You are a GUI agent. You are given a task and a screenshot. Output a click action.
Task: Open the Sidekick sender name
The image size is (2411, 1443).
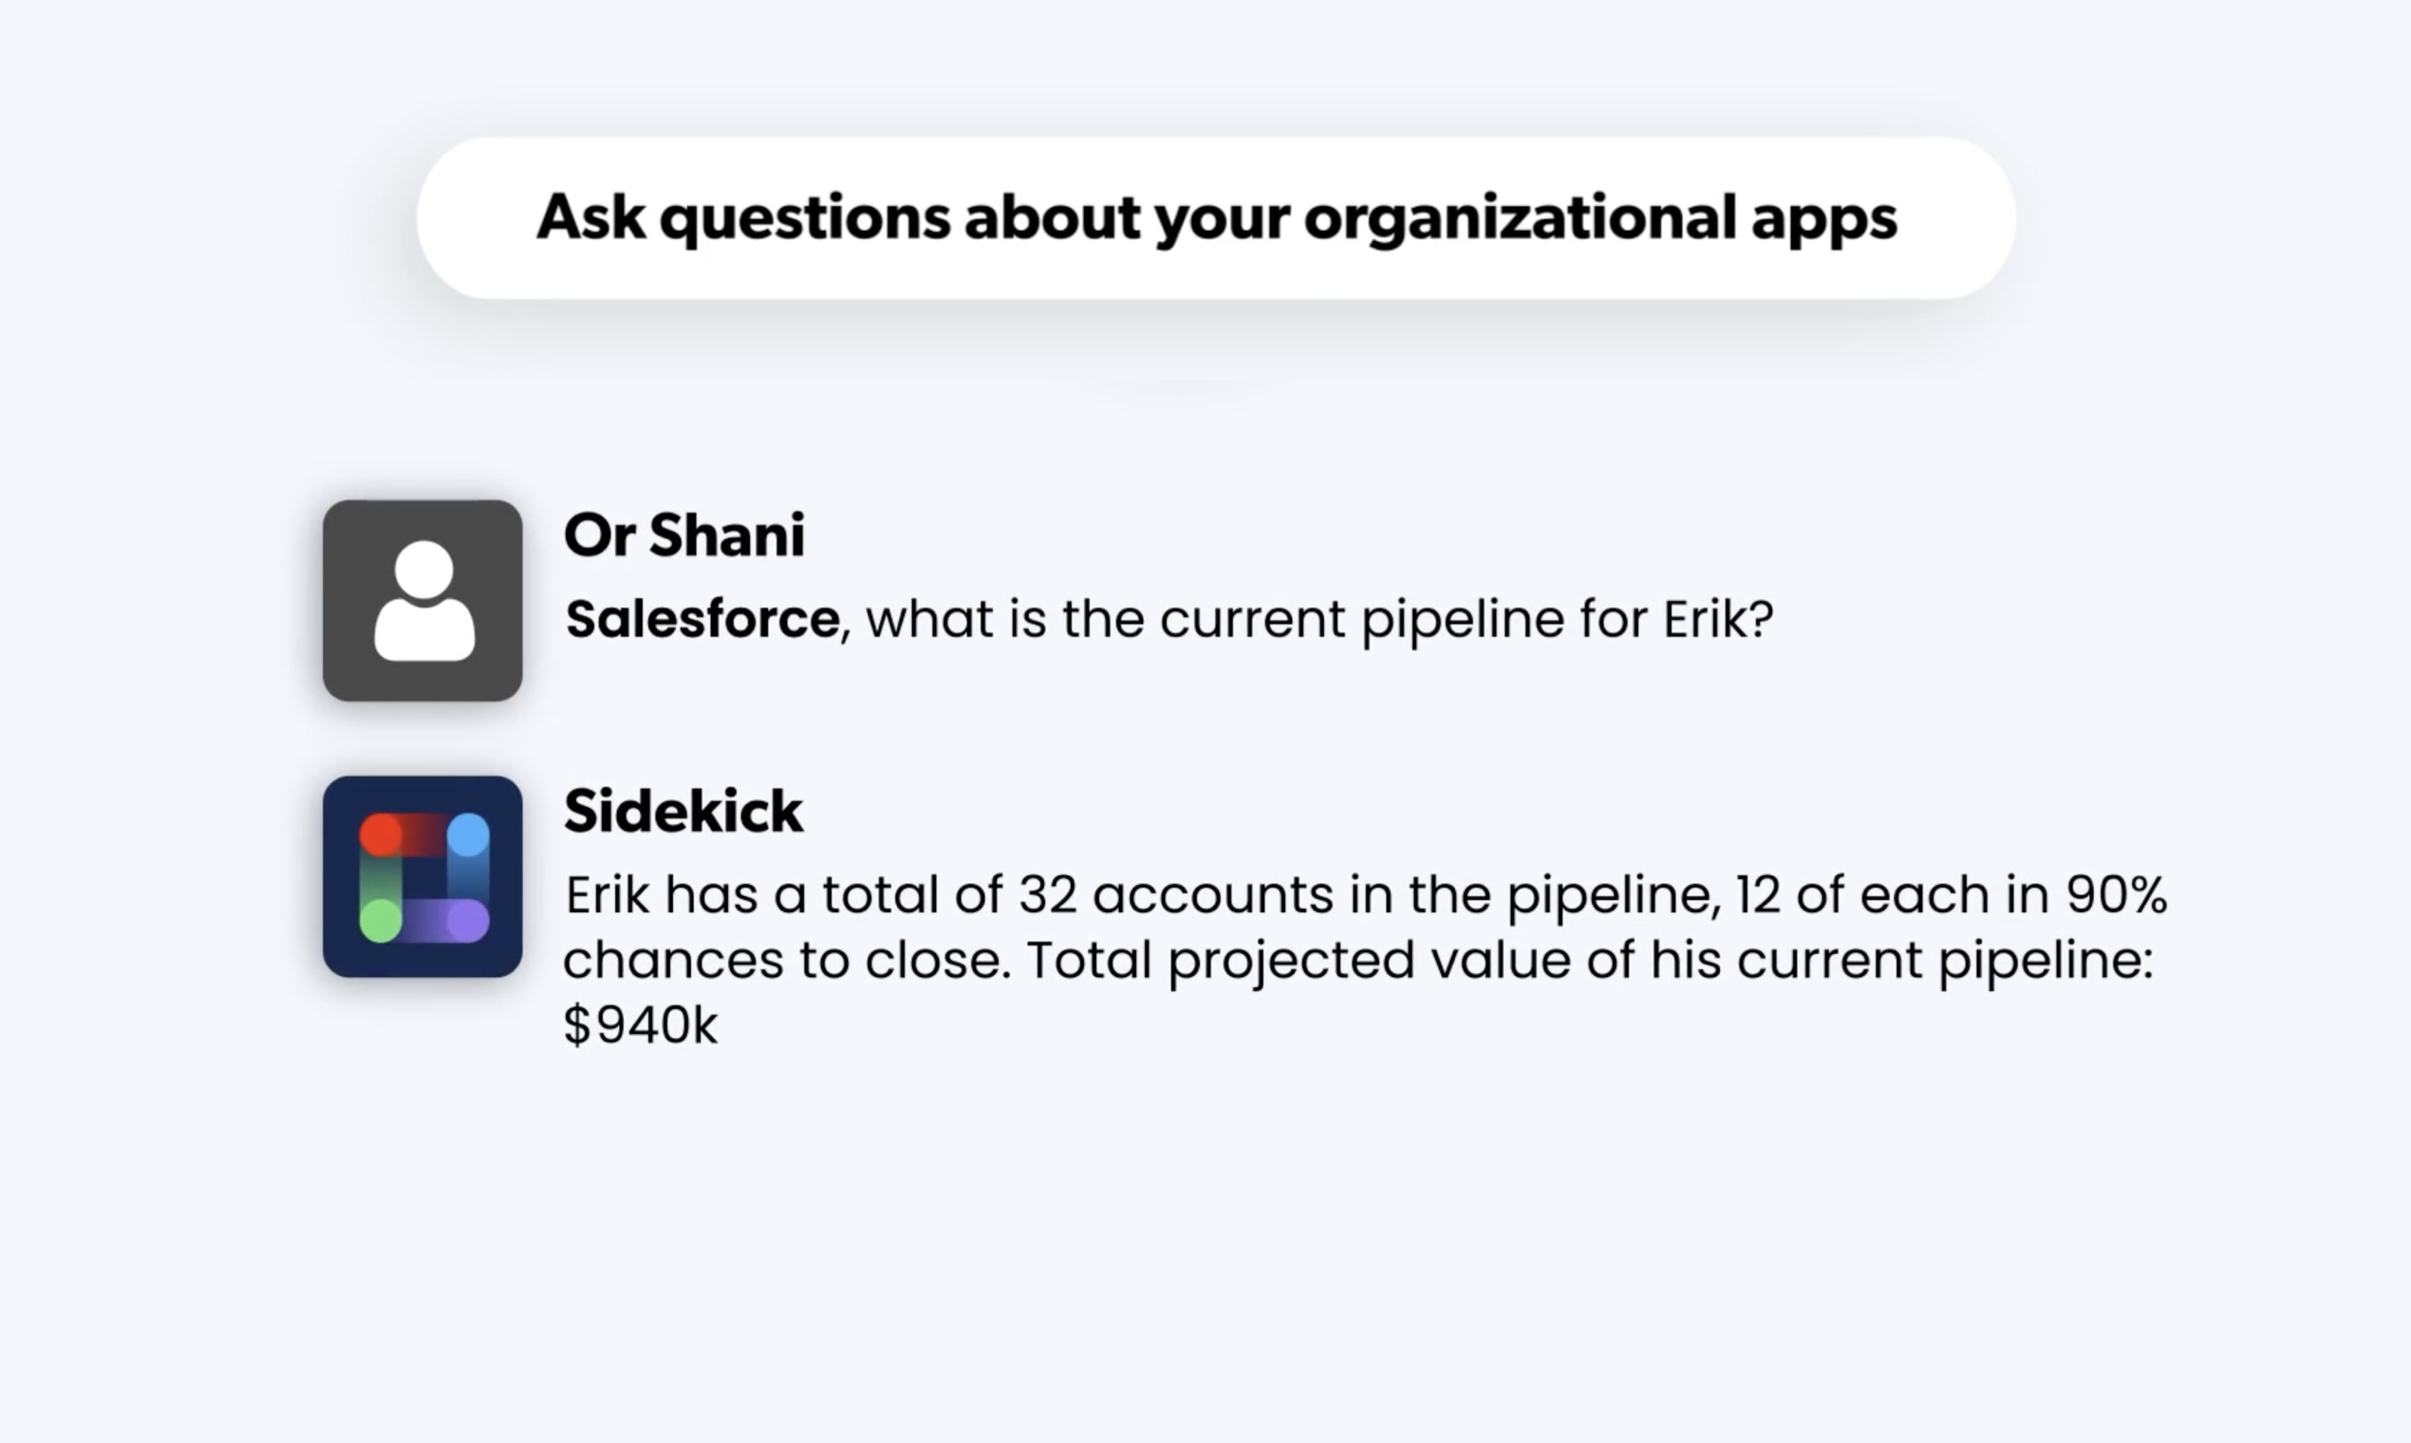pyautogui.click(x=683, y=811)
